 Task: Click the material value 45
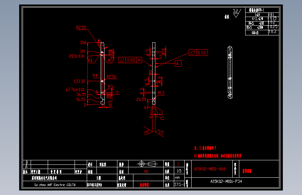click(146, 172)
